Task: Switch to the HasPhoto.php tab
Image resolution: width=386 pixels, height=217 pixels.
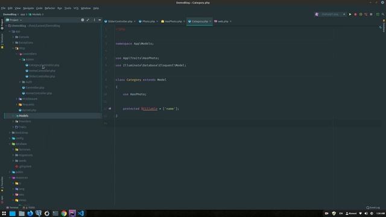Action: 172,22
